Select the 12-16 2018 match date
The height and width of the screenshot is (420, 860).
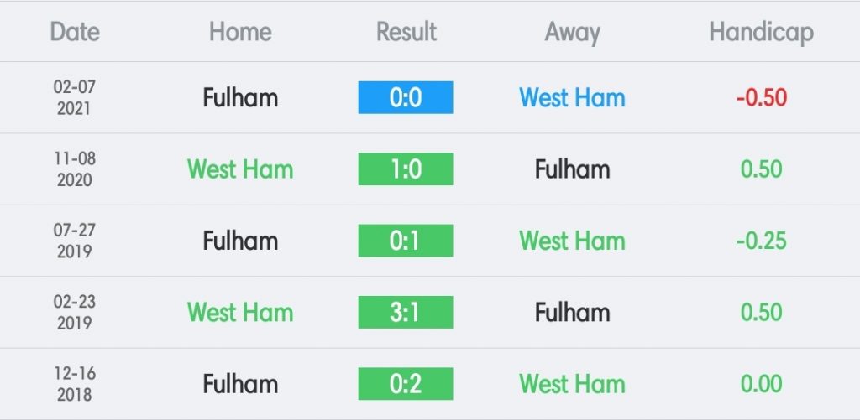pos(75,383)
